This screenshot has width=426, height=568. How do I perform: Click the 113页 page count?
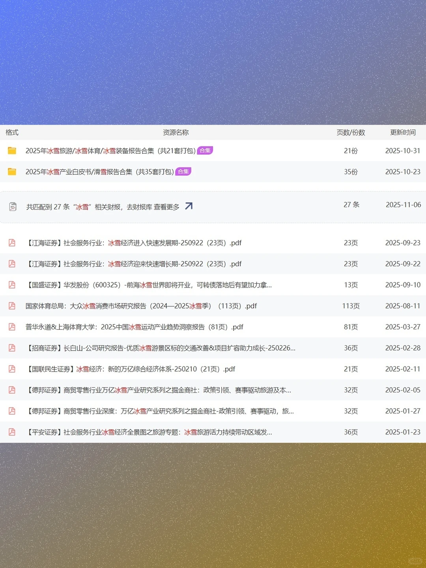(x=351, y=306)
